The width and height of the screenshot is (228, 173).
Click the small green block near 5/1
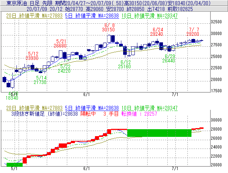(15, 165)
